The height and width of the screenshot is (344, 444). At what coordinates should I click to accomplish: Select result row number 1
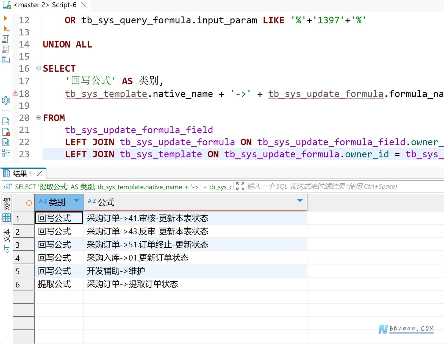tap(24, 219)
